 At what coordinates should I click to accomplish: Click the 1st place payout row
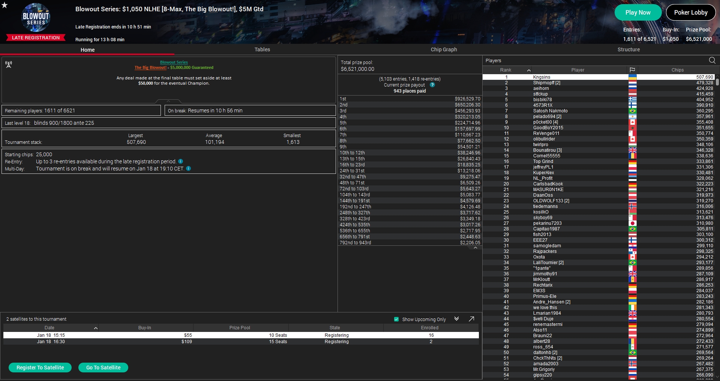click(410, 99)
